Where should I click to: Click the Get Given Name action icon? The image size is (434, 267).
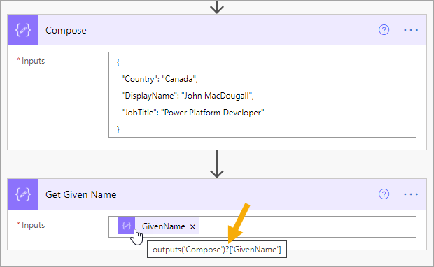coord(23,194)
